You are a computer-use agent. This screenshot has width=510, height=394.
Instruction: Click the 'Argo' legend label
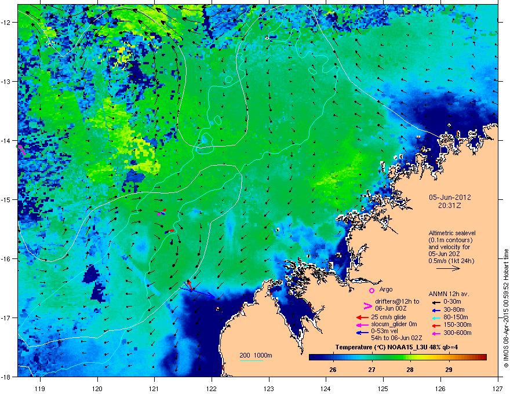[386, 289]
